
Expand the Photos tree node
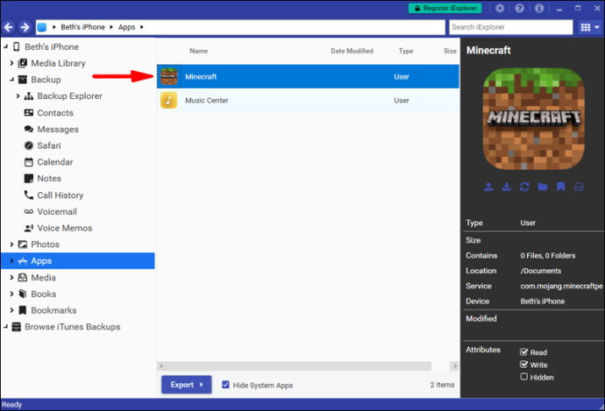tap(11, 244)
